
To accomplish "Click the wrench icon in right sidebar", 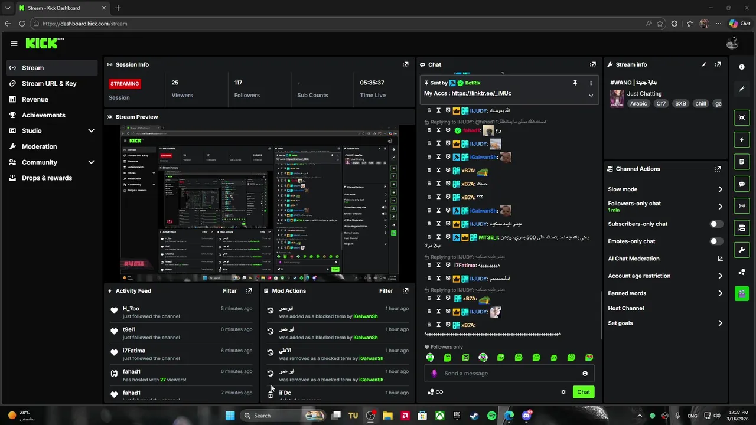I will (x=742, y=250).
